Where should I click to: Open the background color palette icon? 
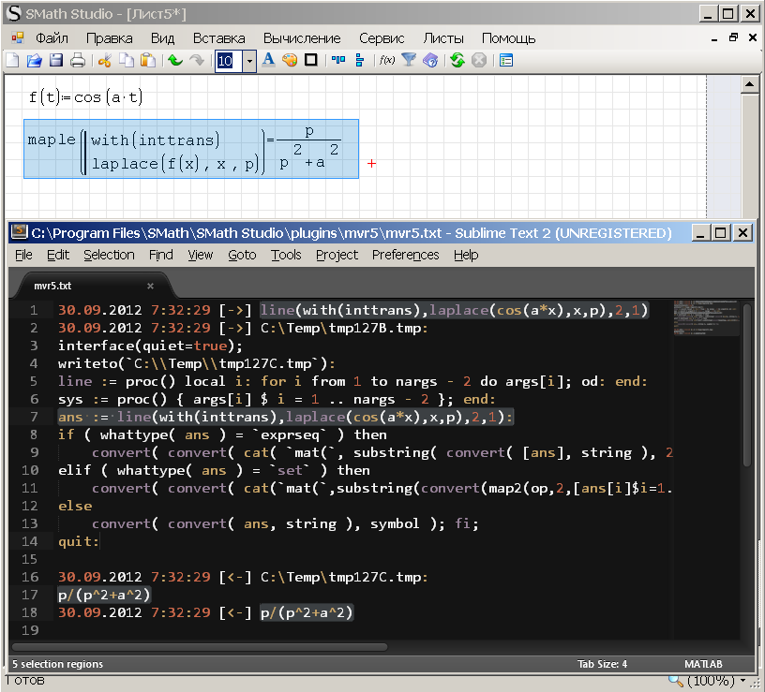pyautogui.click(x=290, y=61)
